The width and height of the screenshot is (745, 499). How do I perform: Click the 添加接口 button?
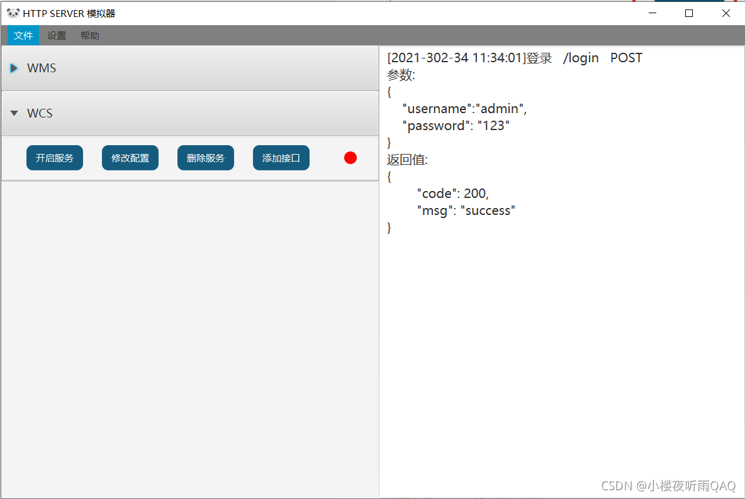click(281, 158)
